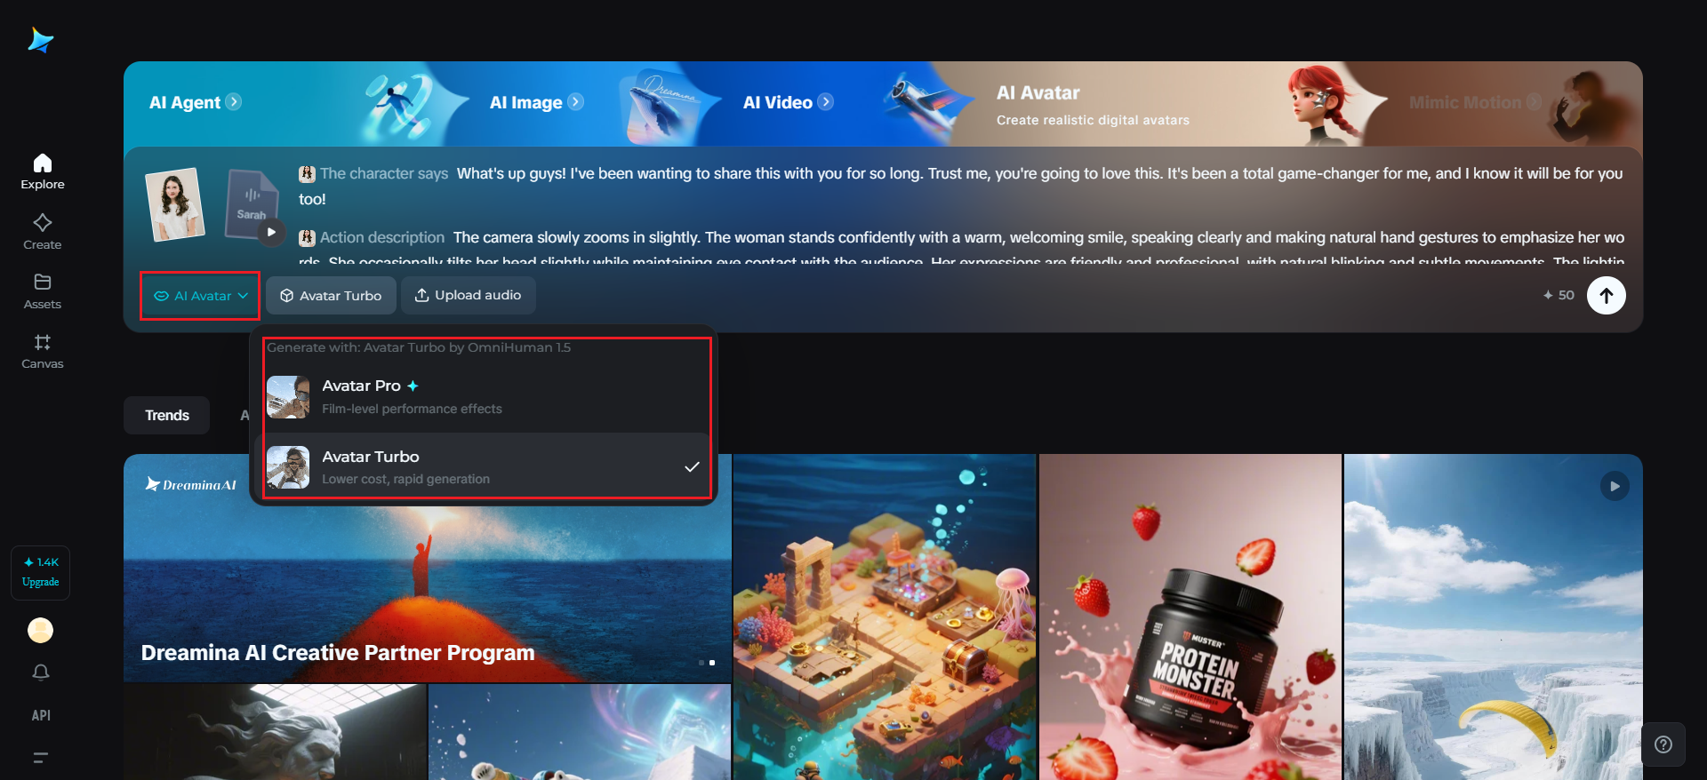
Task: Play the Sarah audio clip
Action: [271, 232]
